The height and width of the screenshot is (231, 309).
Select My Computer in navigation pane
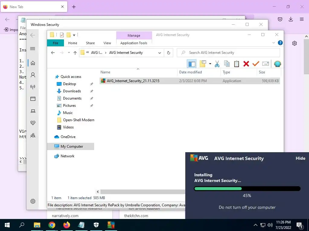pyautogui.click(x=71, y=146)
